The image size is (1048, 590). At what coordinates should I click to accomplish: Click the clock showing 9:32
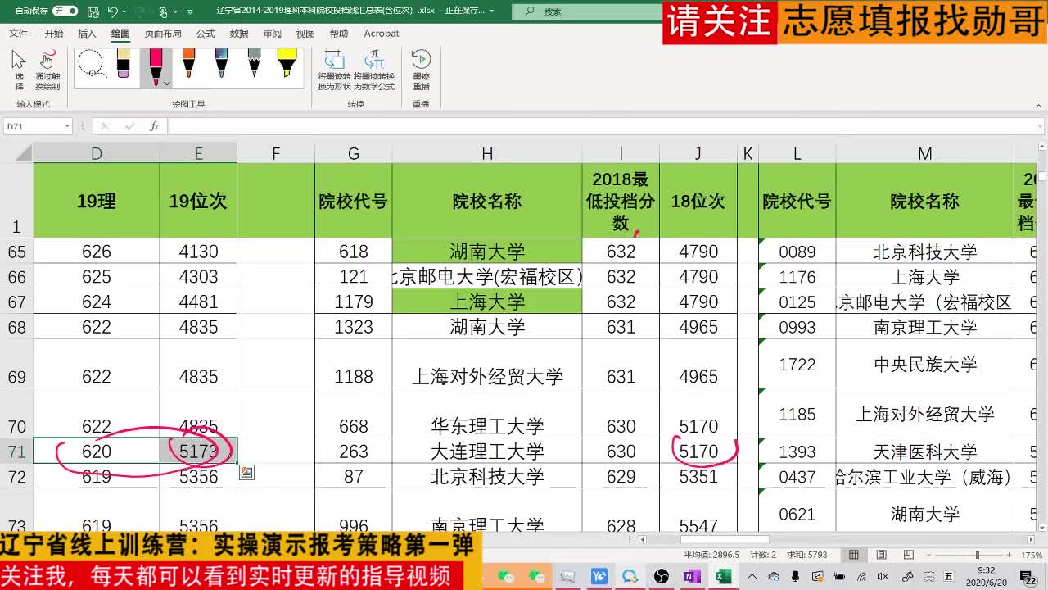click(987, 570)
